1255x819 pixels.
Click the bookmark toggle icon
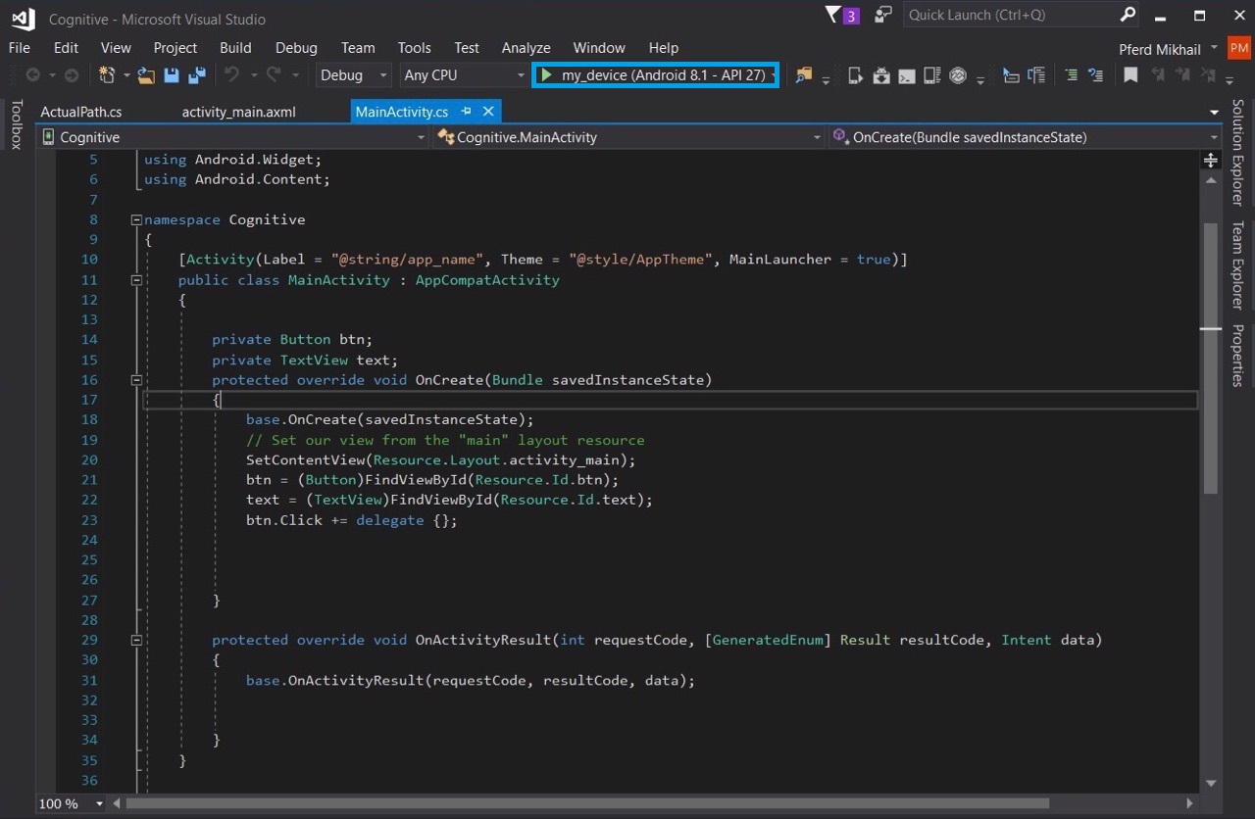[1130, 75]
